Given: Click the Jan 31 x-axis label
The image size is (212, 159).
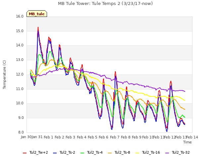Looking at the screenshot, I should (x=37, y=137).
